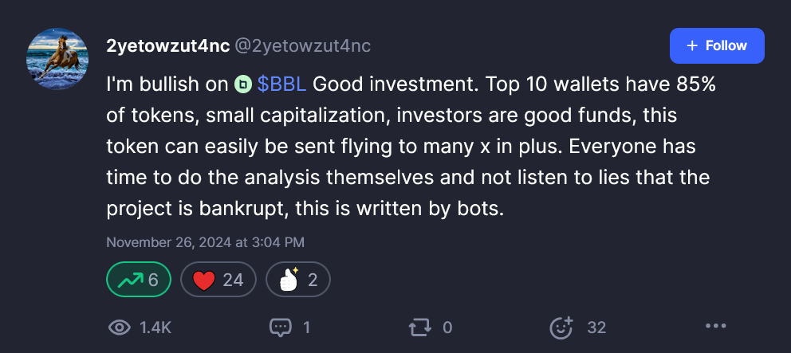Open the $BBL token link

click(x=281, y=84)
